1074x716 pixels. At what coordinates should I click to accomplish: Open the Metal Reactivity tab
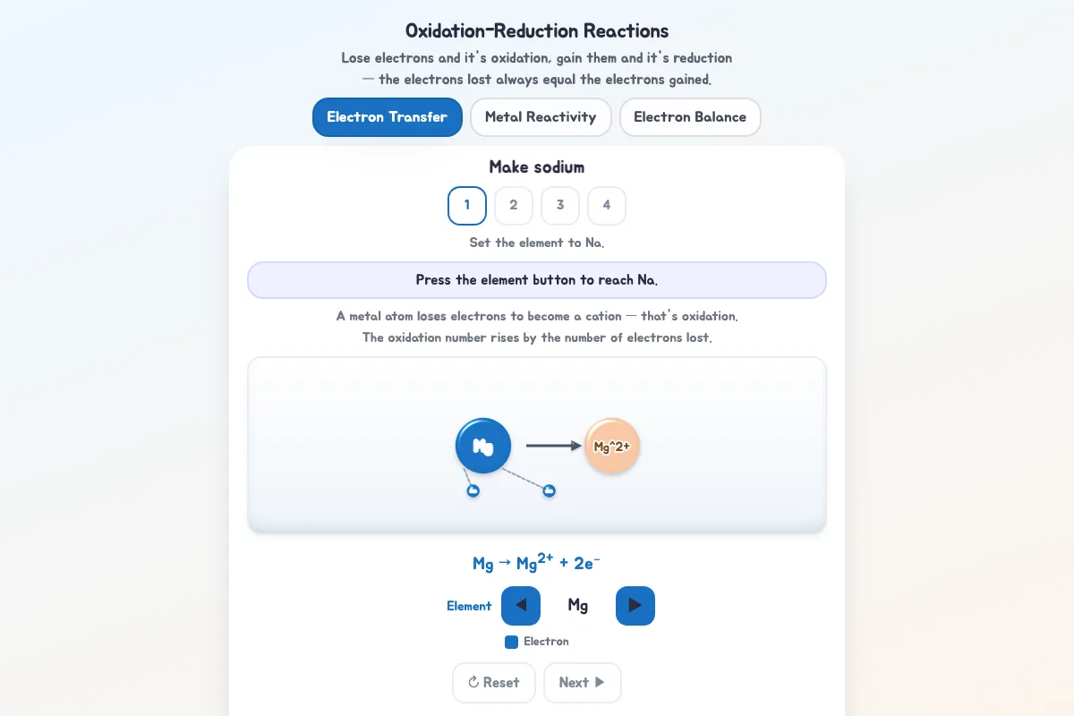(541, 117)
